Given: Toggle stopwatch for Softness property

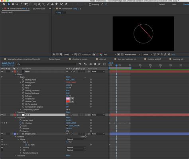Looking at the screenshot, I should [23, 96].
